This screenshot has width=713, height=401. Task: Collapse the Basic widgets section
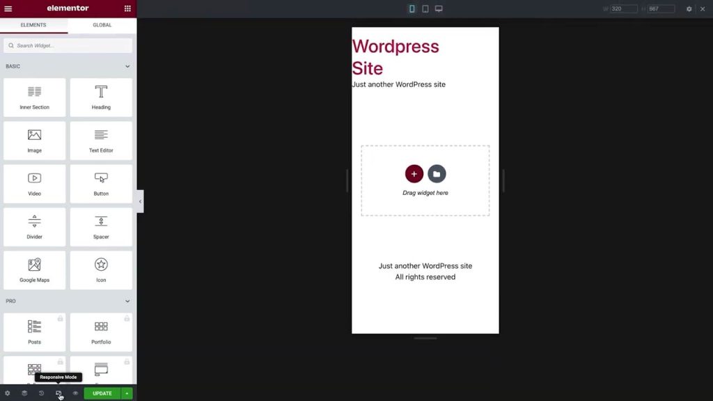tap(127, 66)
